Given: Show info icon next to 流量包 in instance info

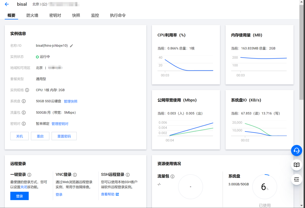Looking at the screenshot, I should 24,112.
